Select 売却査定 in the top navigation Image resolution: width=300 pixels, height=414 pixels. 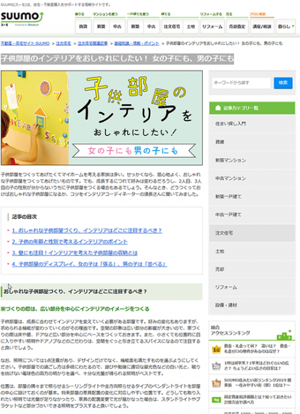point(237,26)
